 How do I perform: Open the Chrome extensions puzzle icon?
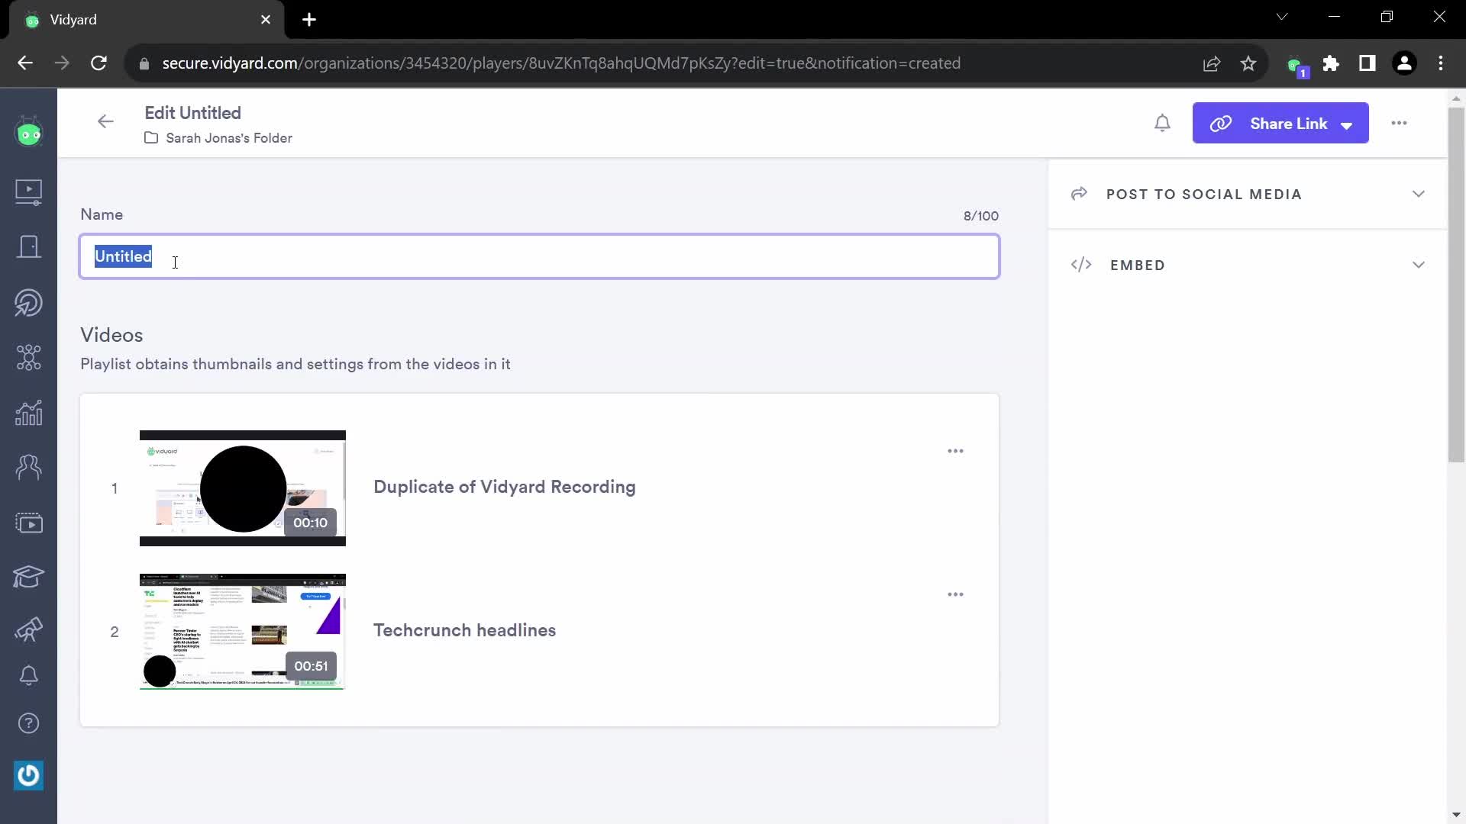(x=1331, y=63)
